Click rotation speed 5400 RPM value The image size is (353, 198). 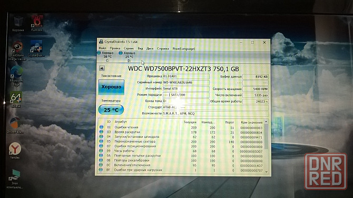(x=256, y=89)
